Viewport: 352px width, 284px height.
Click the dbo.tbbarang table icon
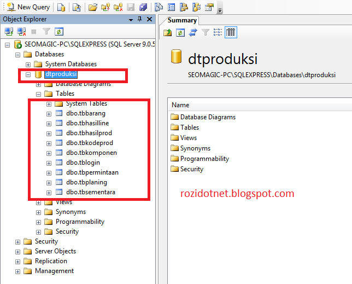(x=59, y=113)
